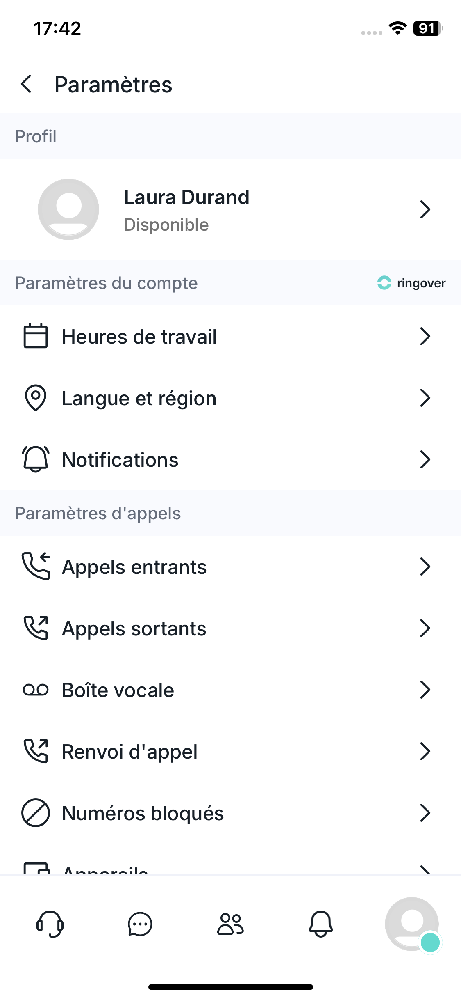Open the headset calls tab
The width and height of the screenshot is (461, 1000).
tap(50, 924)
